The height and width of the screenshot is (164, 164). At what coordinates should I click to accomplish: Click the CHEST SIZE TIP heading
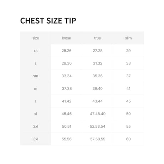pos(48,21)
